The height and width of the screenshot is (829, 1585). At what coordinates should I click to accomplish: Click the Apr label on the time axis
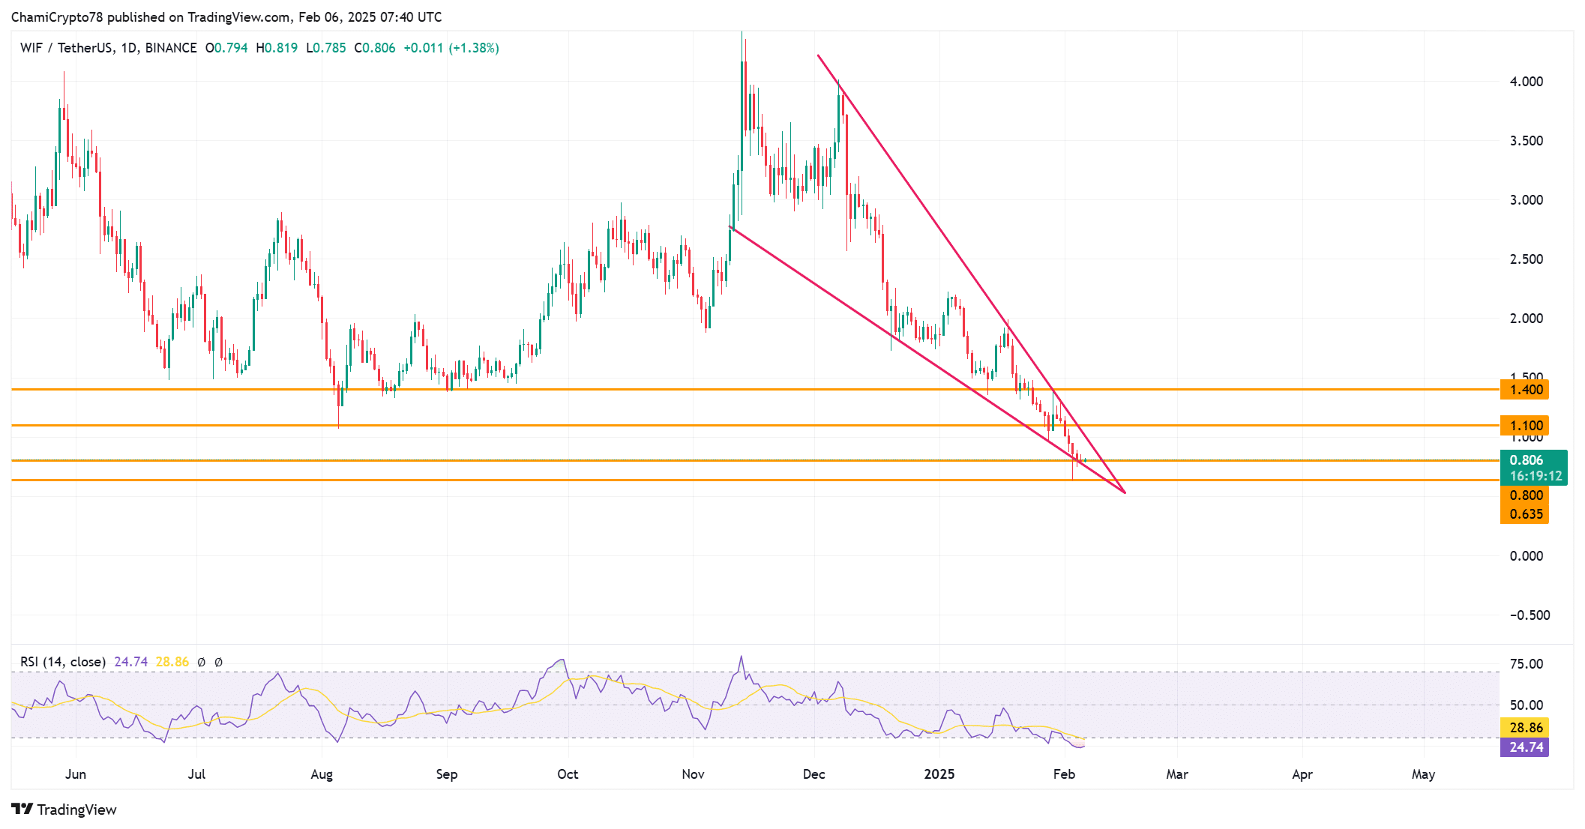(x=1302, y=774)
